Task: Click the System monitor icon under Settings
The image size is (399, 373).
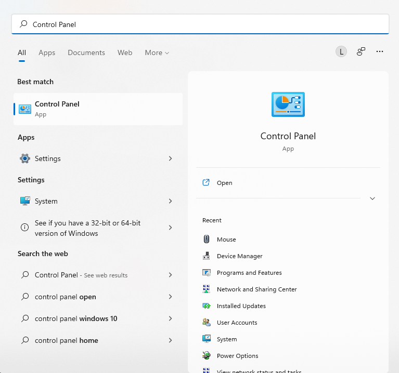Action: click(25, 201)
